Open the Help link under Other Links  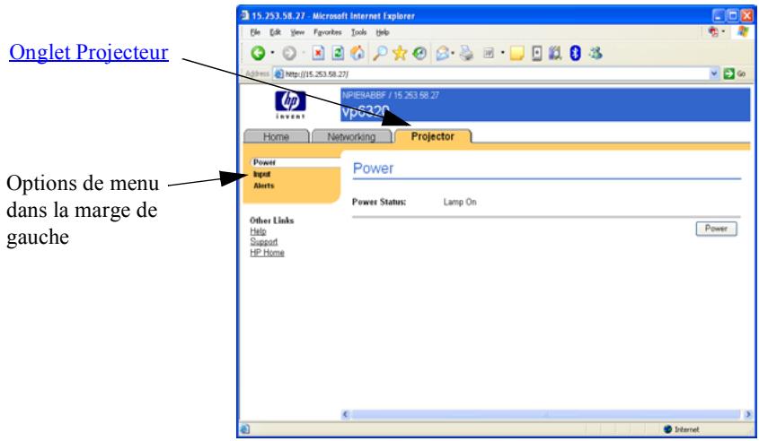(258, 231)
